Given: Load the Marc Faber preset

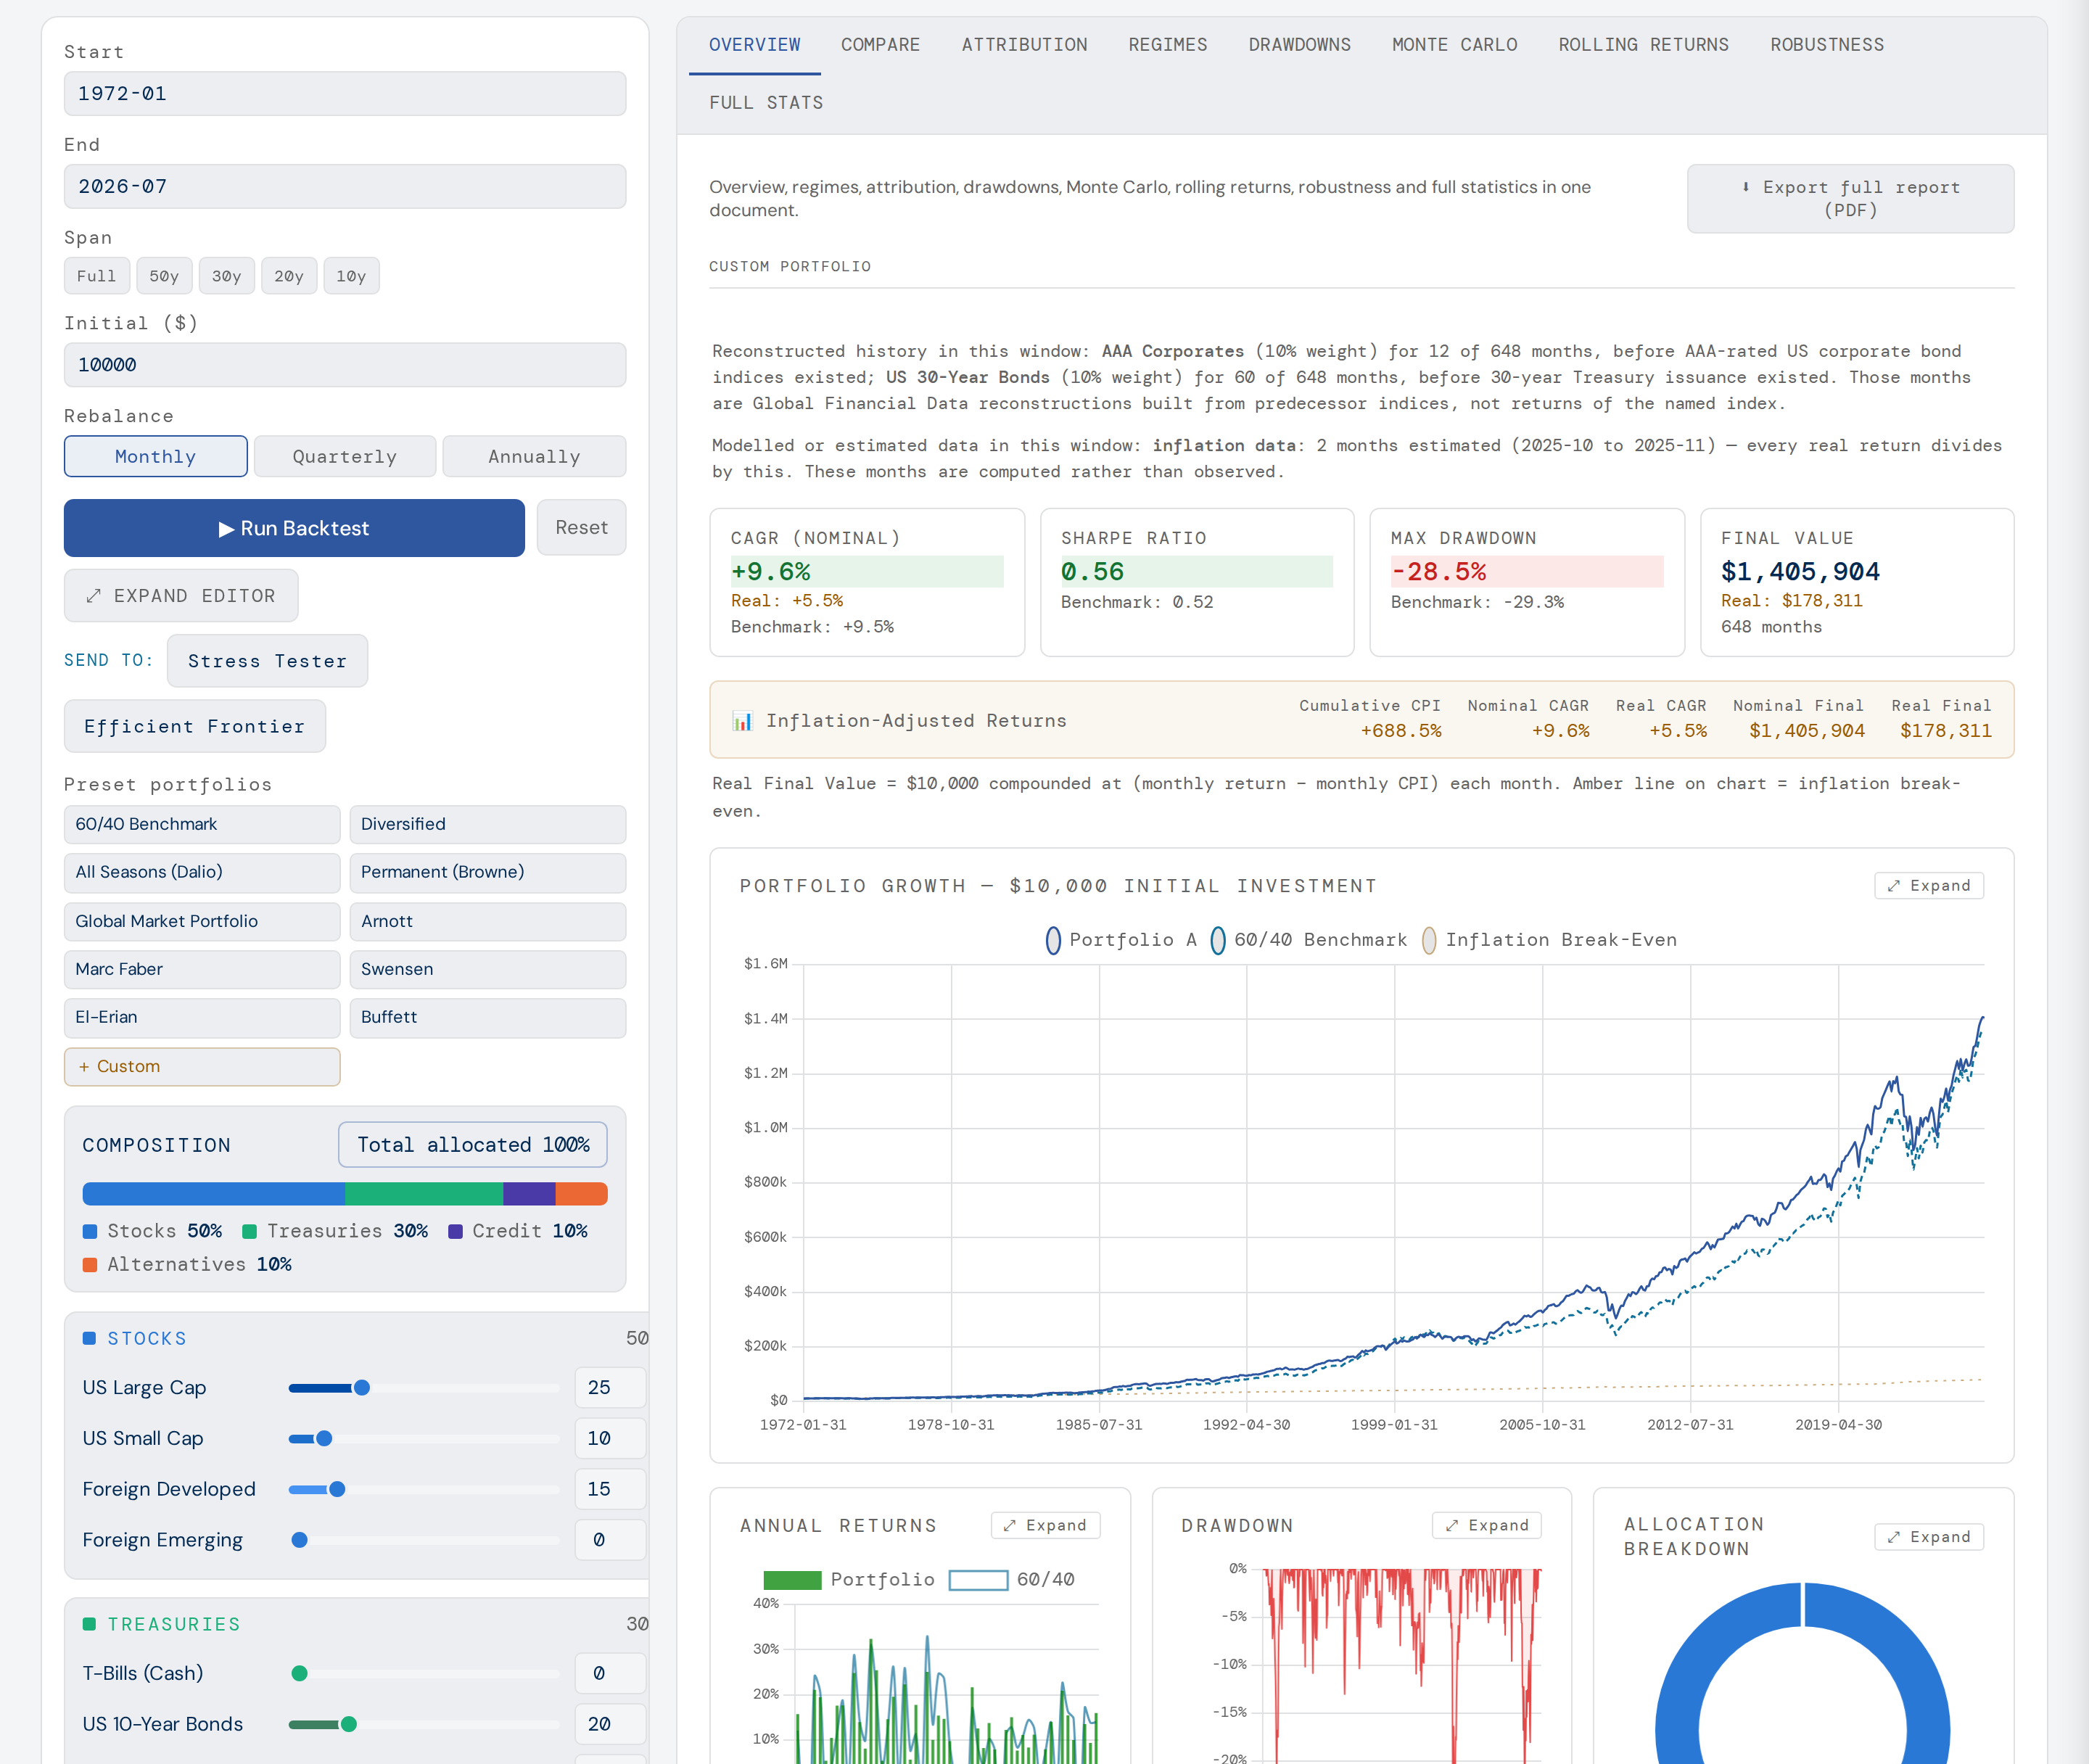Looking at the screenshot, I should (x=202, y=969).
